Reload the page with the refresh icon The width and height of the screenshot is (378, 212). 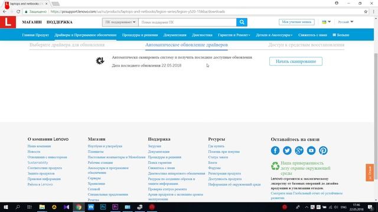coord(18,12)
